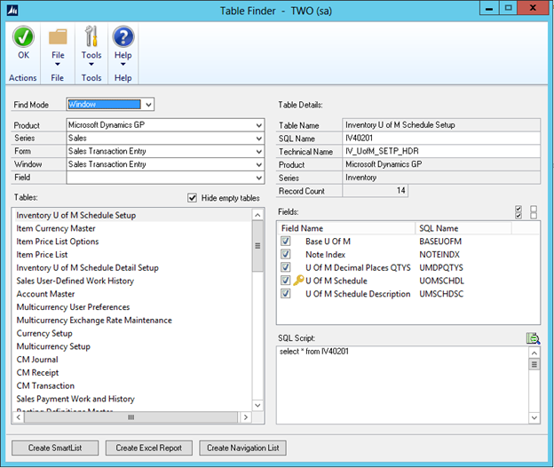The image size is (554, 468).
Task: Expand File menu arrow in ribbon
Action: click(57, 64)
